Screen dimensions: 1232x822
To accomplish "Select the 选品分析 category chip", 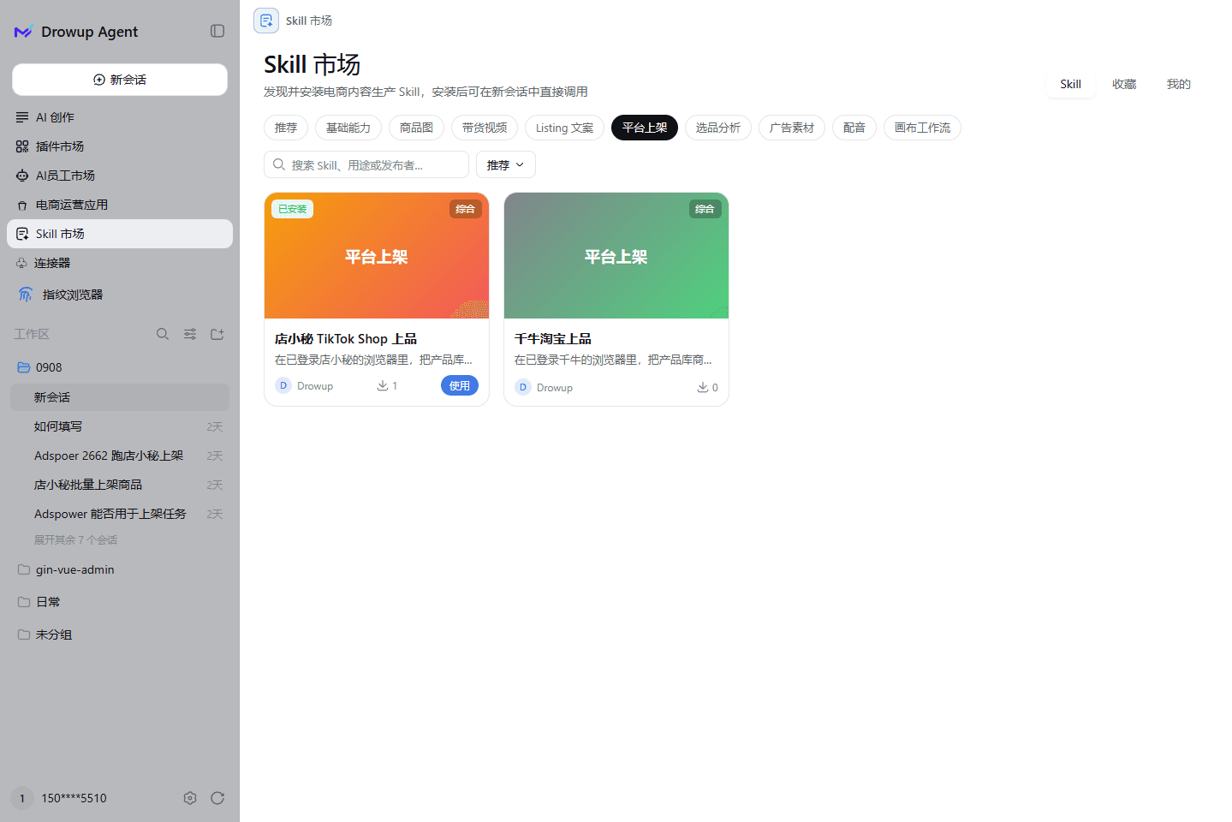I will click(x=718, y=128).
